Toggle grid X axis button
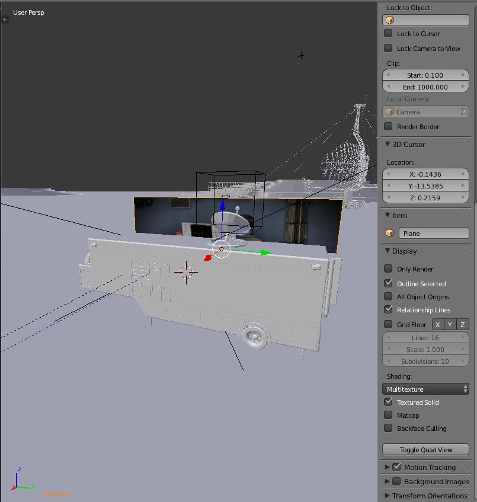The height and width of the screenshot is (502, 477). click(x=438, y=325)
